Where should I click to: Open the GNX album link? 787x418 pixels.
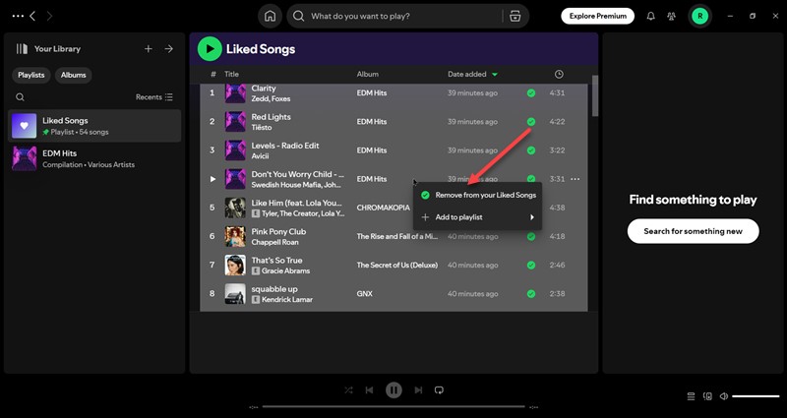[x=364, y=293]
